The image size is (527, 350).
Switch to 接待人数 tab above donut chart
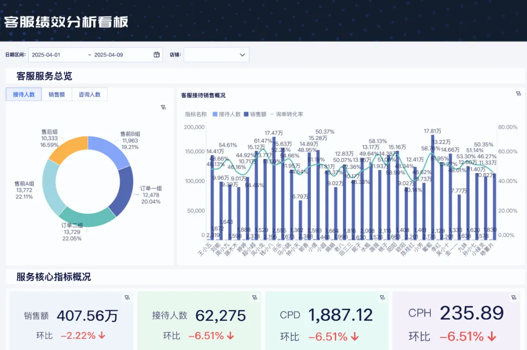click(24, 95)
